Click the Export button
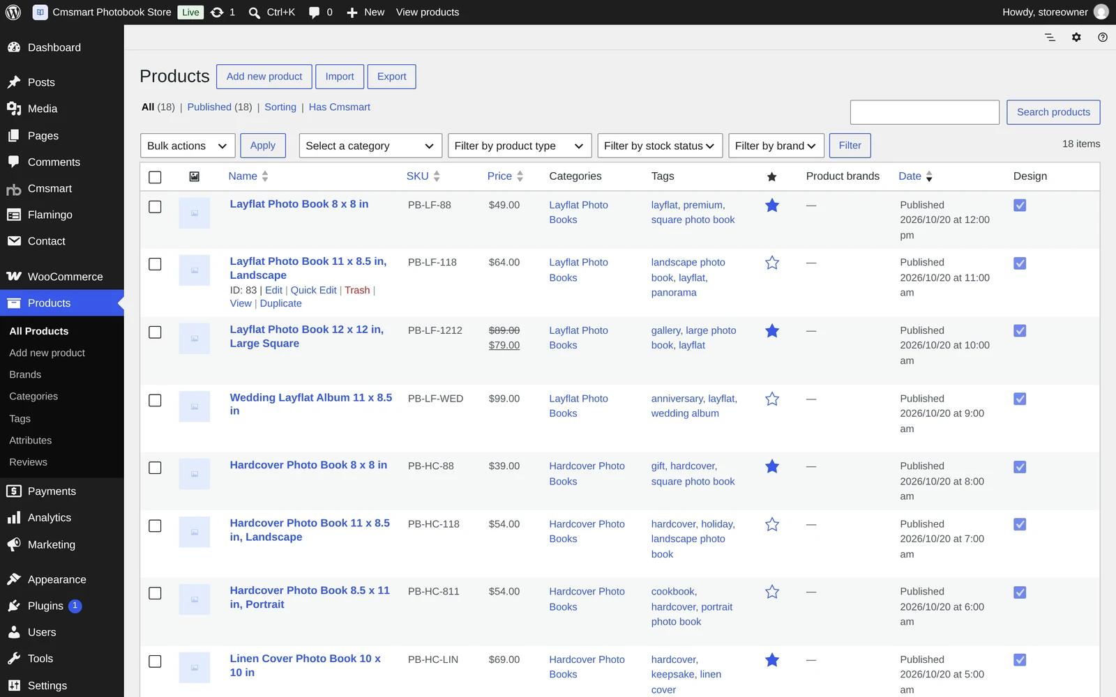1116x697 pixels. coord(391,77)
